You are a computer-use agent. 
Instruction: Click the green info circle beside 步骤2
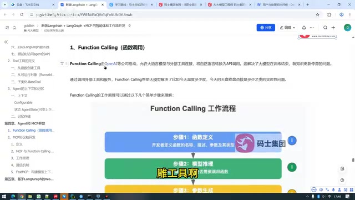coord(292,167)
